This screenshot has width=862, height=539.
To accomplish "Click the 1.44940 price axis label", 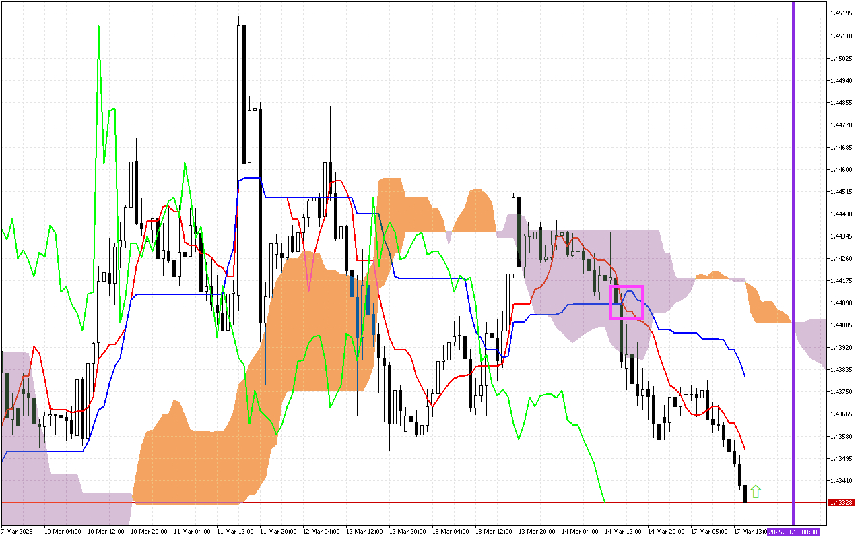I will 841,80.
